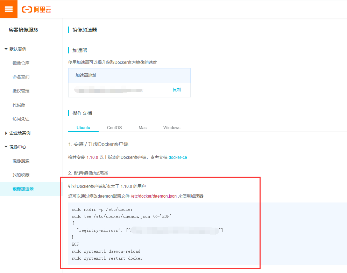Click the blurred accelerator address field
The height and width of the screenshot is (273, 347).
(108, 90)
